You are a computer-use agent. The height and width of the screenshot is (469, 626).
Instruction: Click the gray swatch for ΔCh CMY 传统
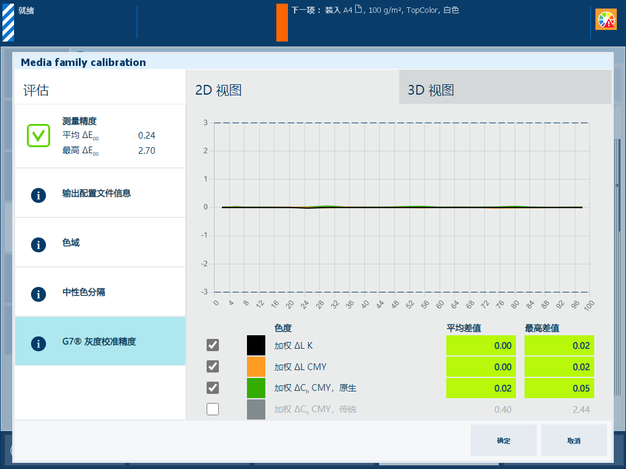(256, 409)
